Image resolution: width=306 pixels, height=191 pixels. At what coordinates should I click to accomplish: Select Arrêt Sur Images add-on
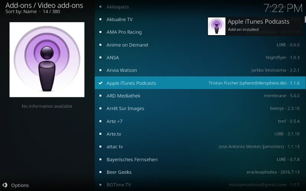coord(200,108)
